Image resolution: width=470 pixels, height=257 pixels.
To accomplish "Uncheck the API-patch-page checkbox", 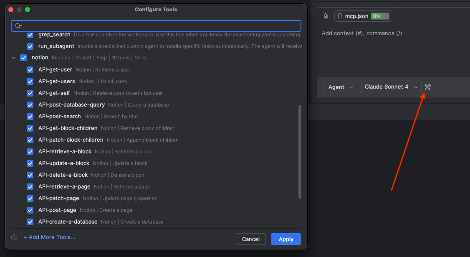I will coord(30,198).
